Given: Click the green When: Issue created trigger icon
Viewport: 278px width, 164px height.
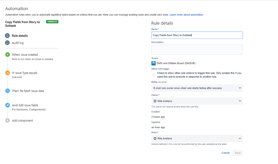Looking at the screenshot, I should click(x=7, y=54).
